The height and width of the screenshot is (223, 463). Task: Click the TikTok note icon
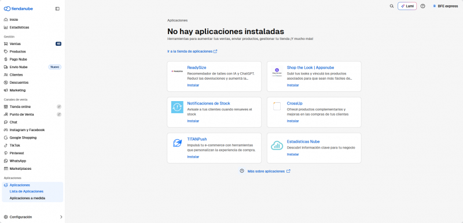pos(6,146)
